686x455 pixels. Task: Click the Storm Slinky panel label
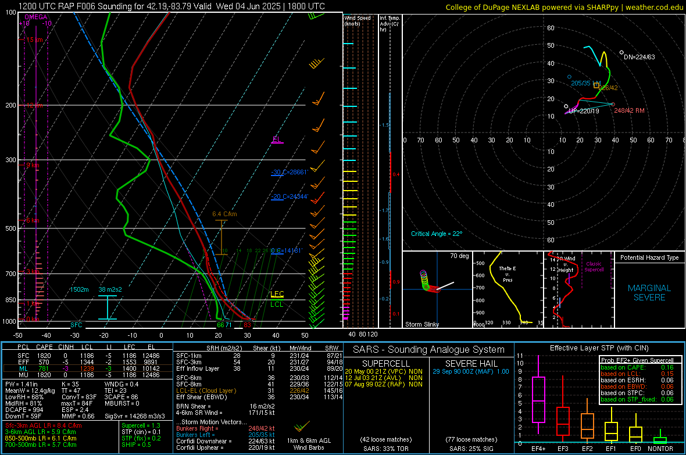click(421, 324)
